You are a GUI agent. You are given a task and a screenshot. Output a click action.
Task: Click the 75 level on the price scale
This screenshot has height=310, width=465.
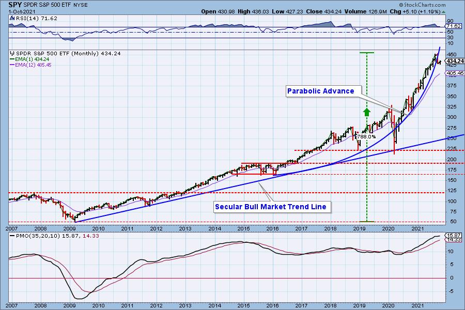[453, 211]
